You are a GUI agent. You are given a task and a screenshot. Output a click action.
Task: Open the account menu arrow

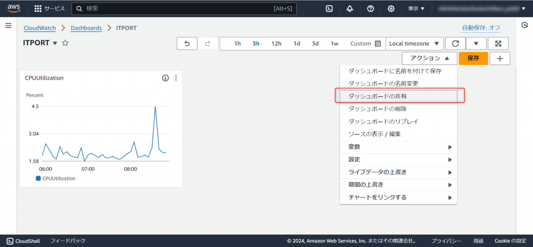pyautogui.click(x=524, y=9)
